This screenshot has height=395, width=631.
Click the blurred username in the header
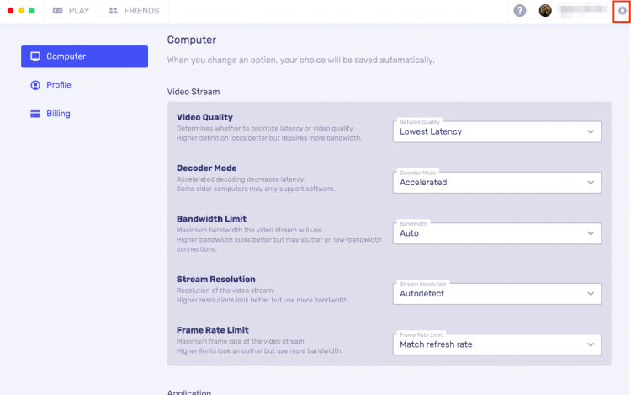(582, 11)
